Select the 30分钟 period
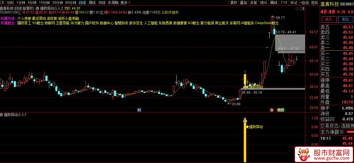Viewport: 354px width, 163px height. coord(58,3)
